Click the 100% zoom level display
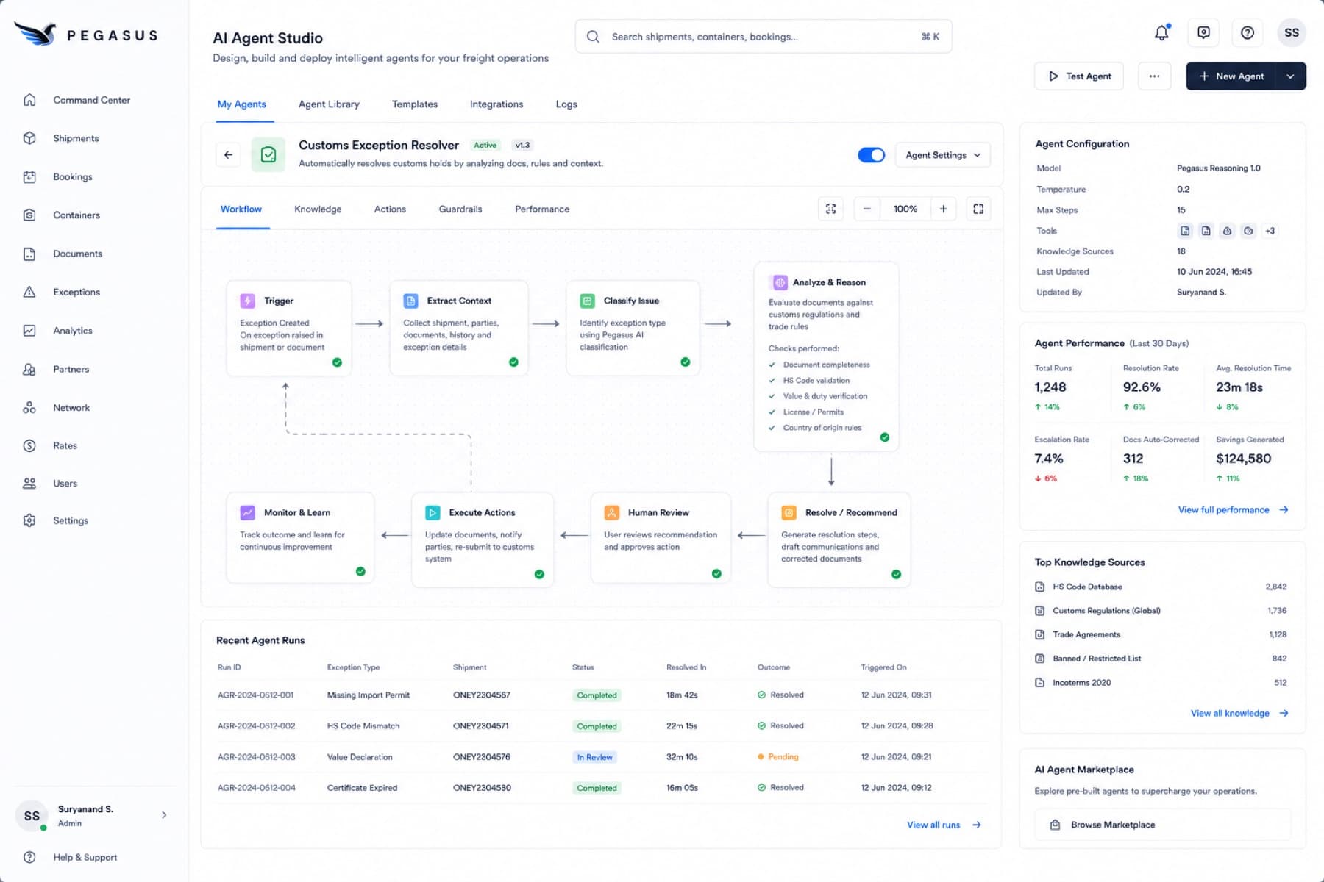This screenshot has height=882, width=1324. click(905, 209)
